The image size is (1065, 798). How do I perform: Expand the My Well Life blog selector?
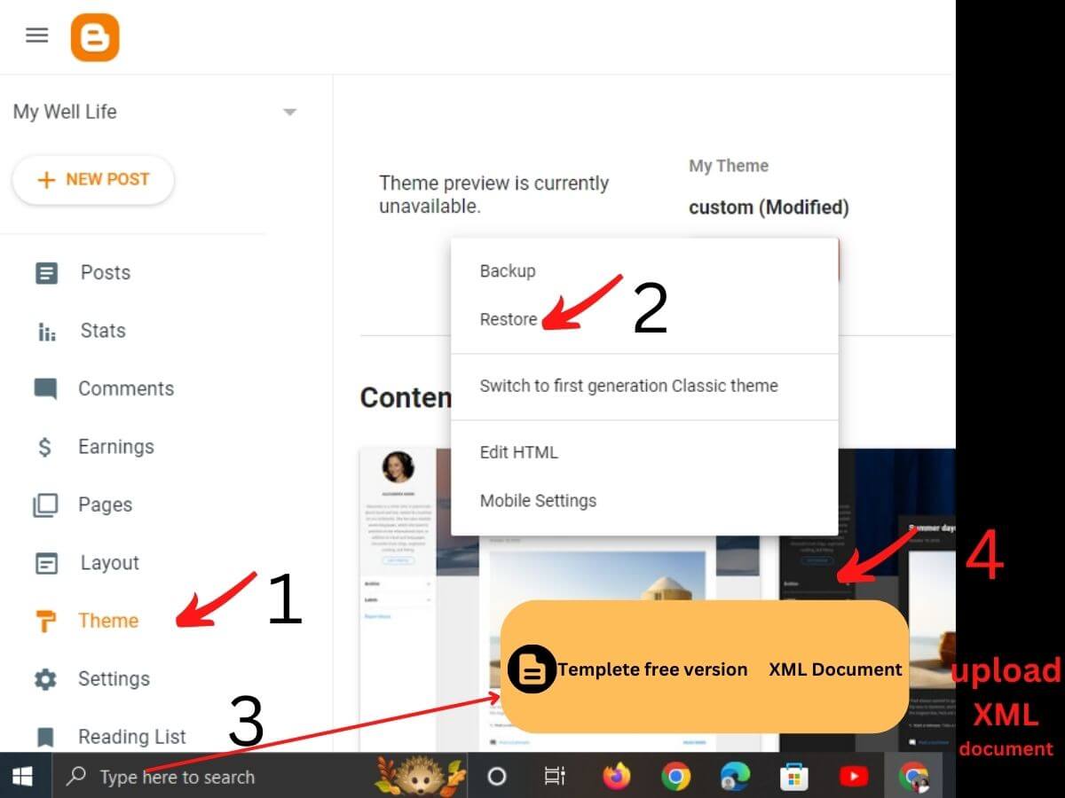[x=289, y=112]
